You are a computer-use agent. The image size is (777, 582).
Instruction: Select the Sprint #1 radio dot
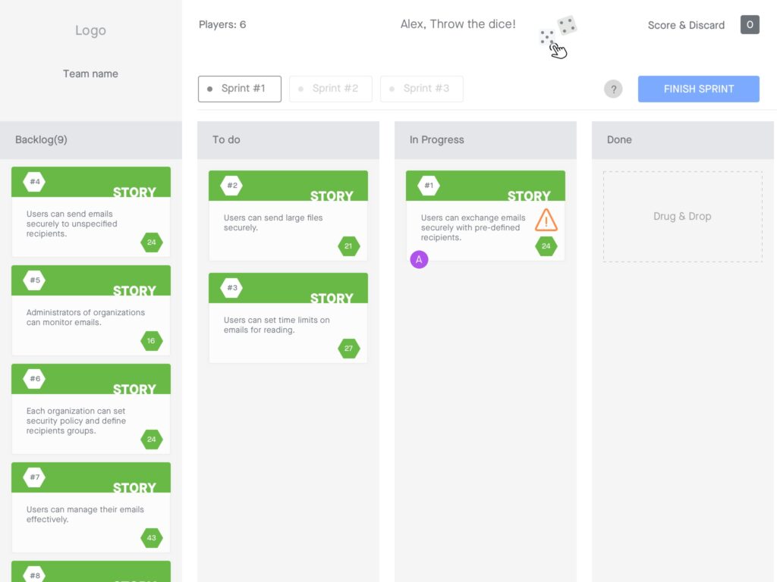point(210,89)
